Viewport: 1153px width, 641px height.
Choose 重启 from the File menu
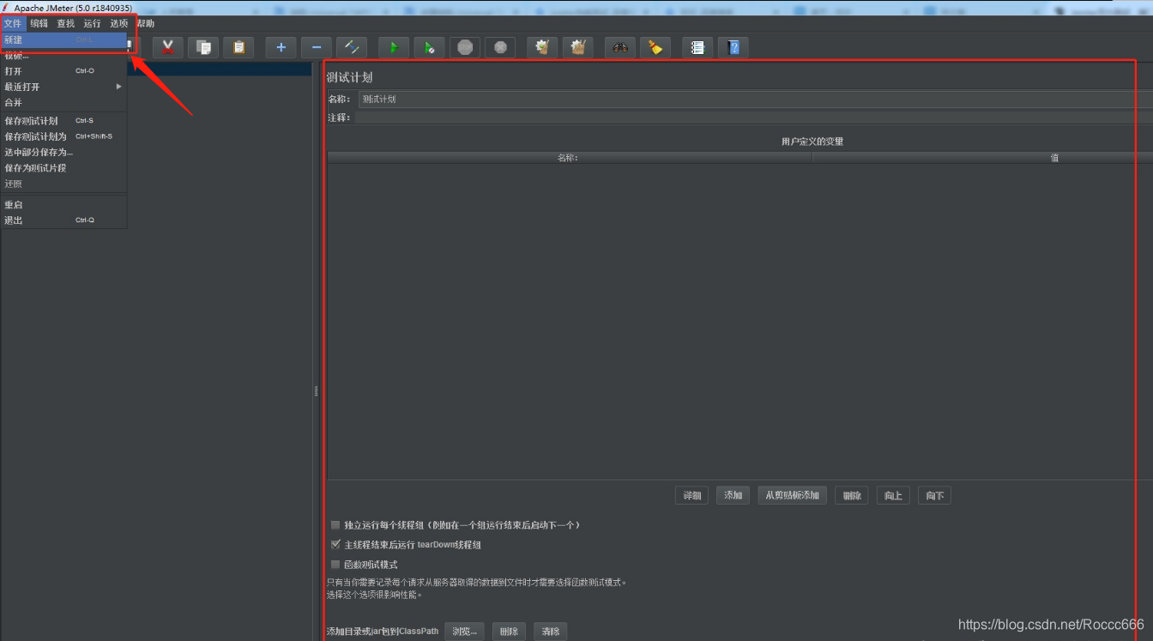coord(63,205)
